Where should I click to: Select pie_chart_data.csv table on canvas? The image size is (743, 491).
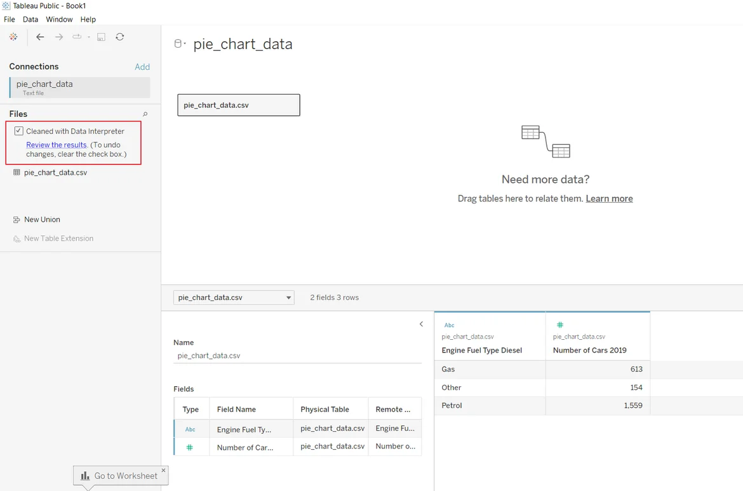(238, 105)
